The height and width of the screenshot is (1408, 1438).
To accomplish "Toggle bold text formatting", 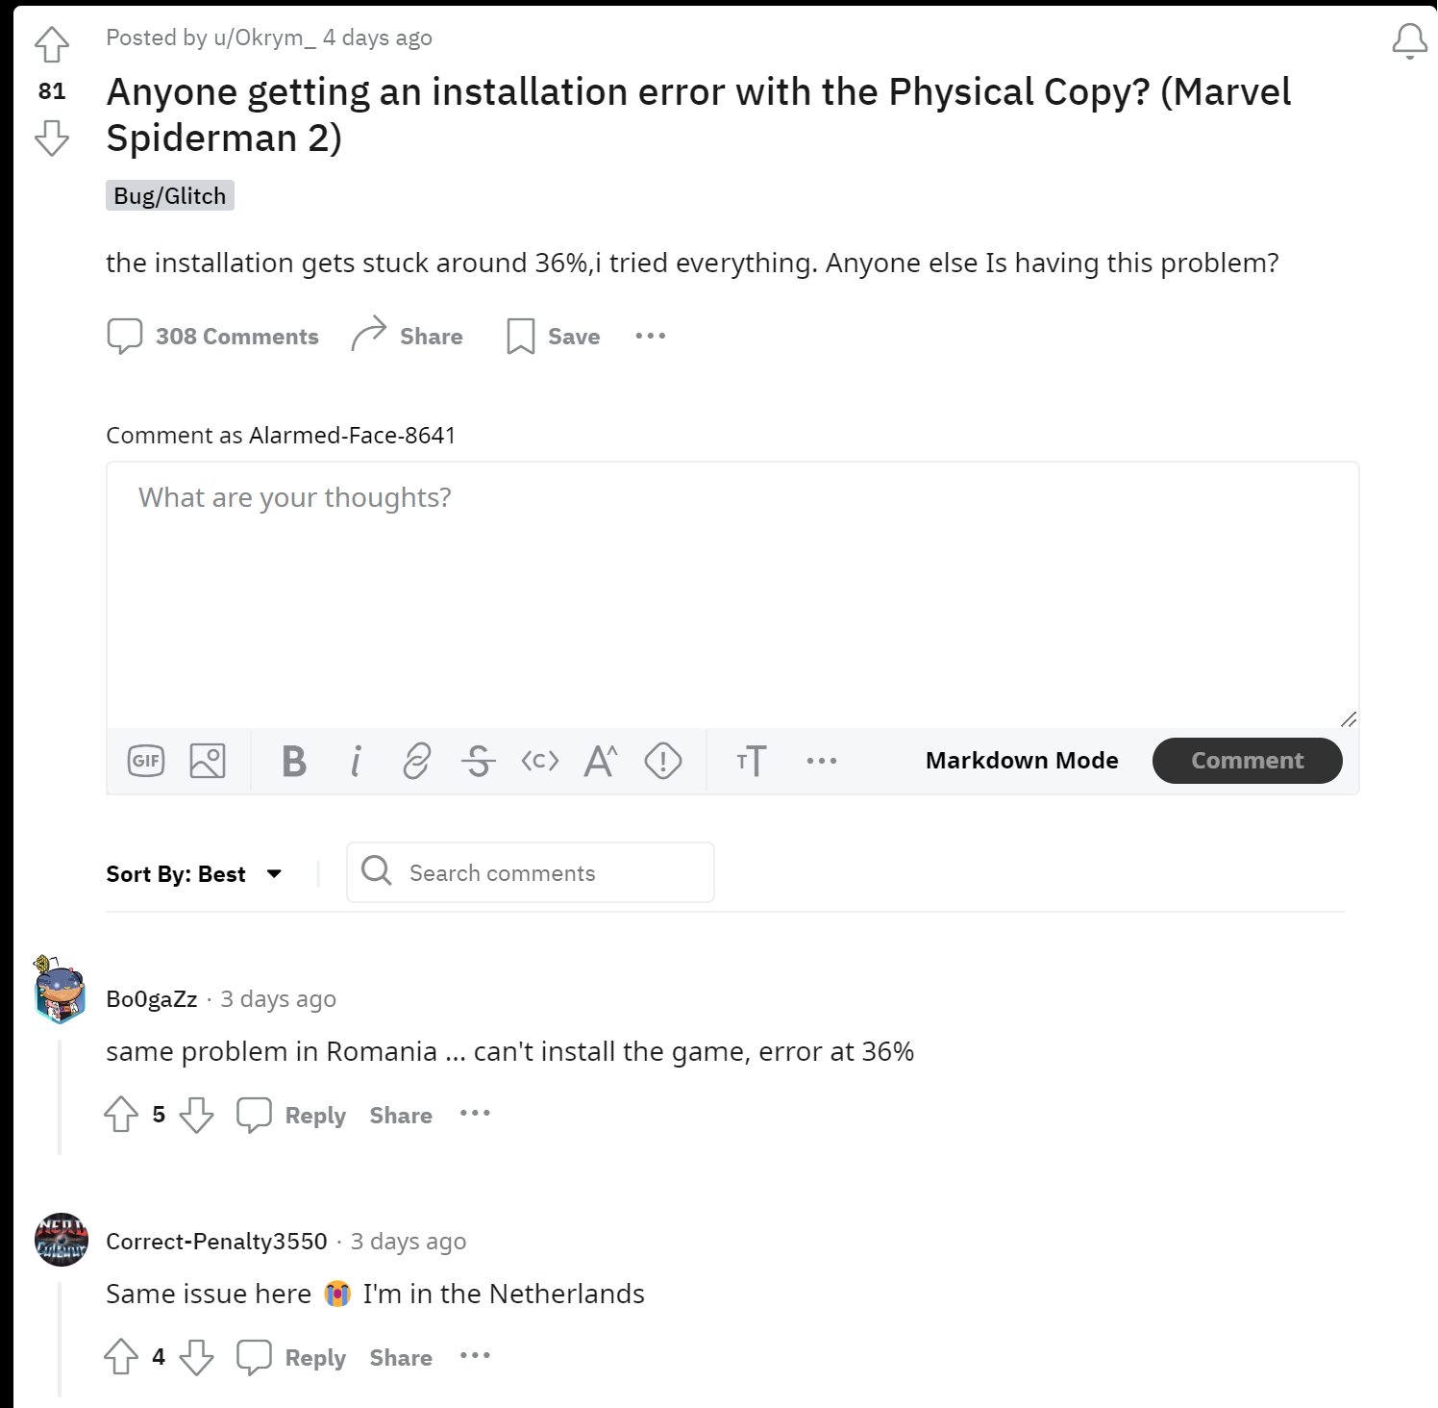I will pos(294,761).
